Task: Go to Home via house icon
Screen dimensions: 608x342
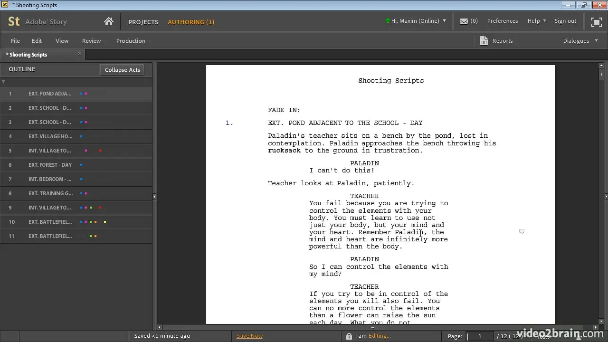Action: click(109, 21)
